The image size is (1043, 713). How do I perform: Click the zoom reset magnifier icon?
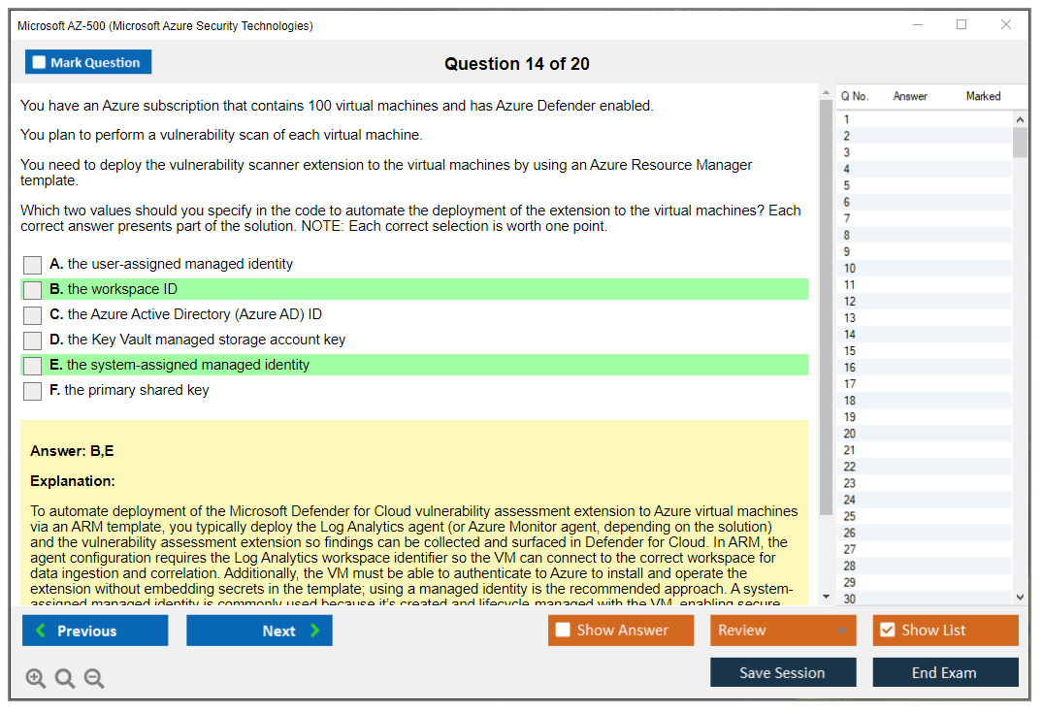click(x=65, y=679)
